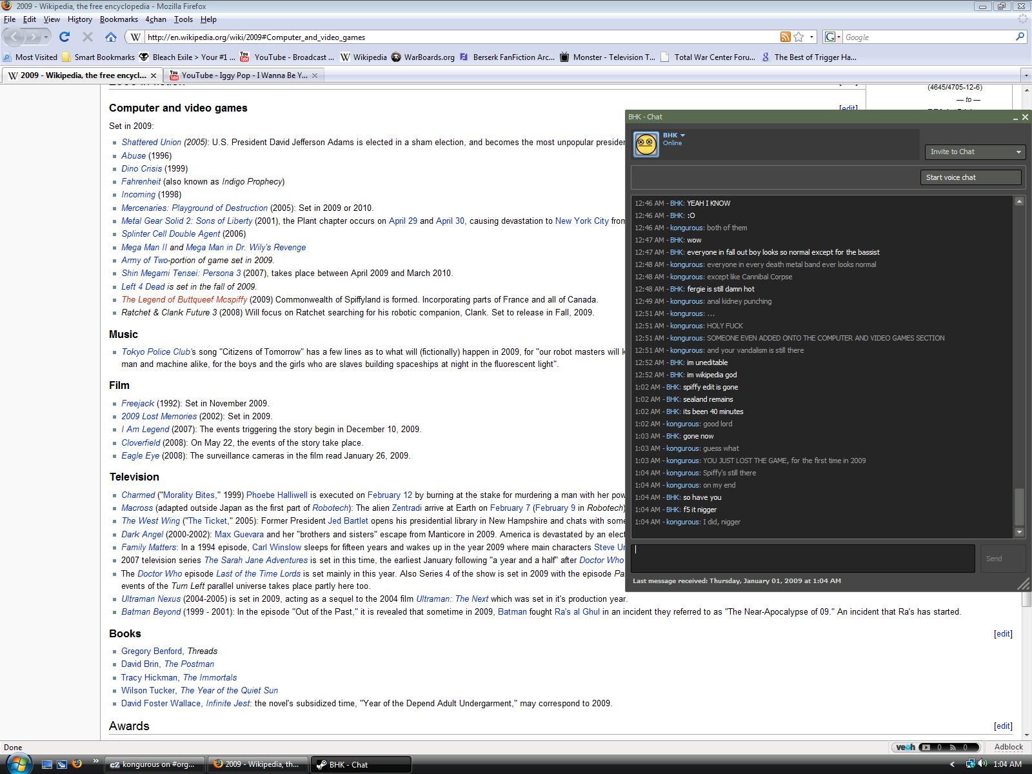This screenshot has height=774, width=1032.
Task: Open the History menu
Action: pos(80,19)
